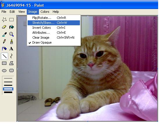The image size is (166, 127).
Task: Open the Colors menu
Action: point(45,12)
